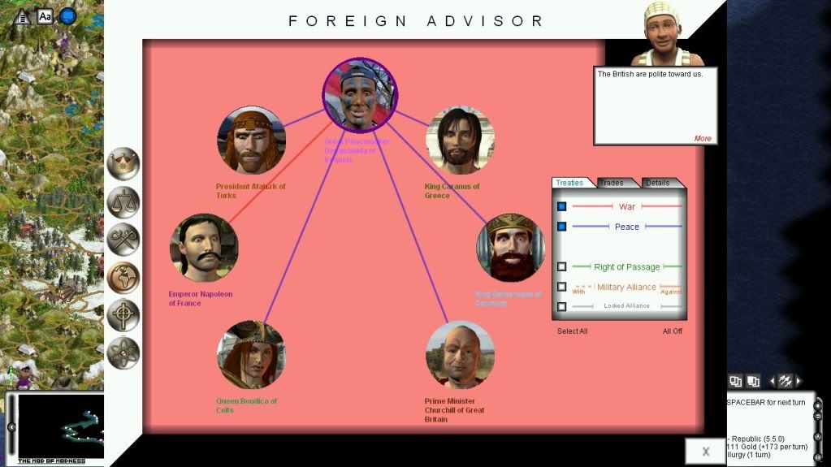The width and height of the screenshot is (831, 467).
Task: Switch to the Trades tab
Action: tap(612, 183)
